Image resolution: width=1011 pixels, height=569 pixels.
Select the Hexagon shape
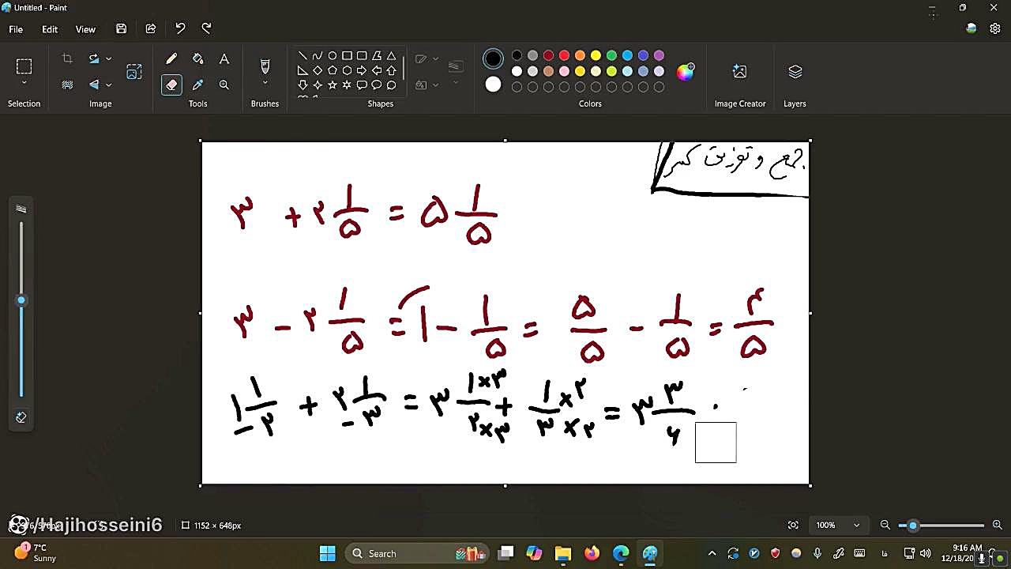tap(347, 70)
